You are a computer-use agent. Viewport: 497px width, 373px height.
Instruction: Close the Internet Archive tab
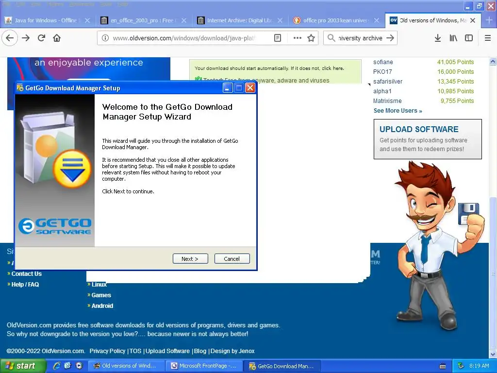280,20
